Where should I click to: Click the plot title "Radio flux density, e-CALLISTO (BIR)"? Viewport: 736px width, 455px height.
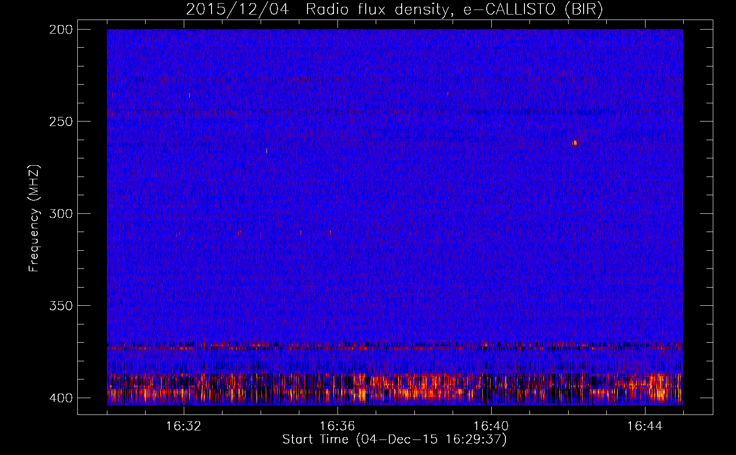454,10
